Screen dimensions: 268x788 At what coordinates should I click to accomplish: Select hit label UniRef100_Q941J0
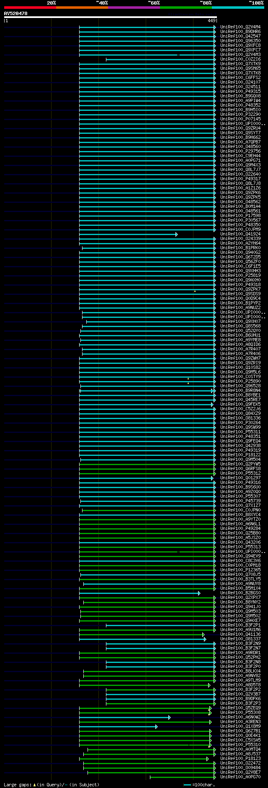(x=240, y=607)
